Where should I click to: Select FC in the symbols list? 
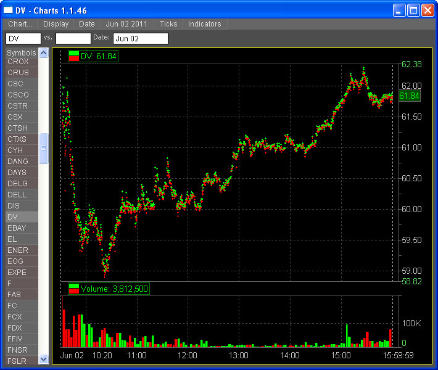click(x=22, y=306)
